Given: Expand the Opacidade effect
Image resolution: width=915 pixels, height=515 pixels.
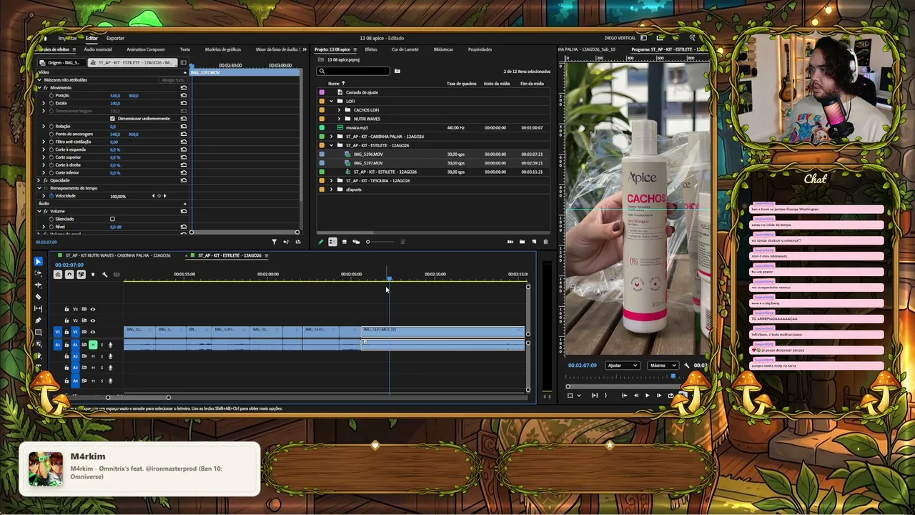Looking at the screenshot, I should pyautogui.click(x=39, y=180).
